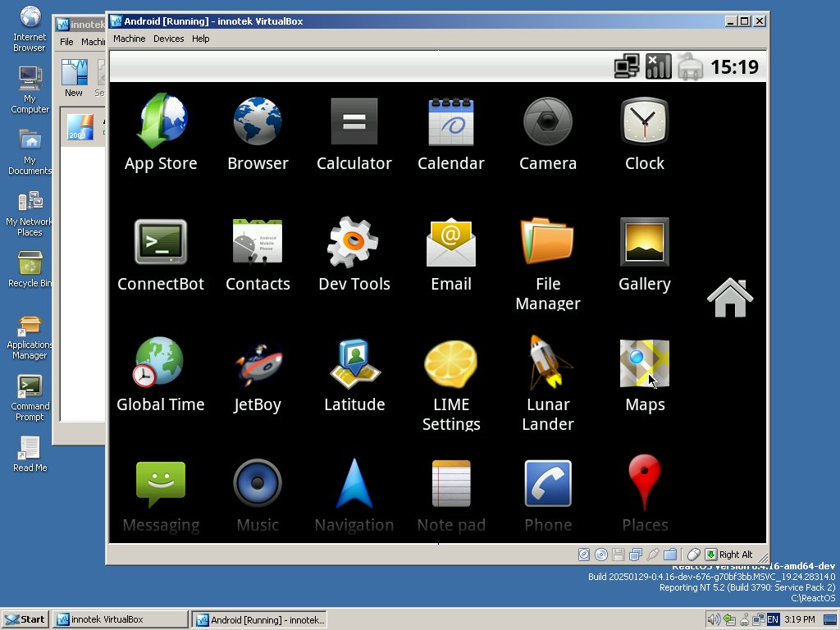840x630 pixels.
Task: Select the Read Me desktop shortcut
Action: coord(30,454)
